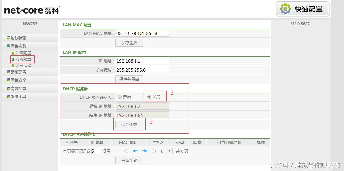Open the 运行状态 menu
Viewport: 344px width, 171px height.
pyautogui.click(x=18, y=38)
